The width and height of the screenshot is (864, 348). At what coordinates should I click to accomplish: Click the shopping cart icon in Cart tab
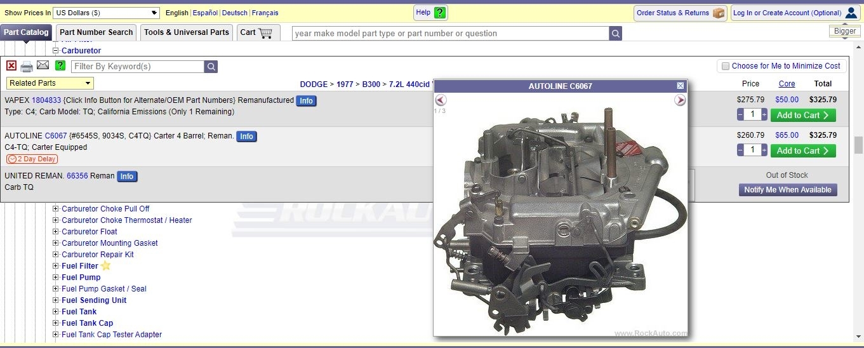point(265,32)
